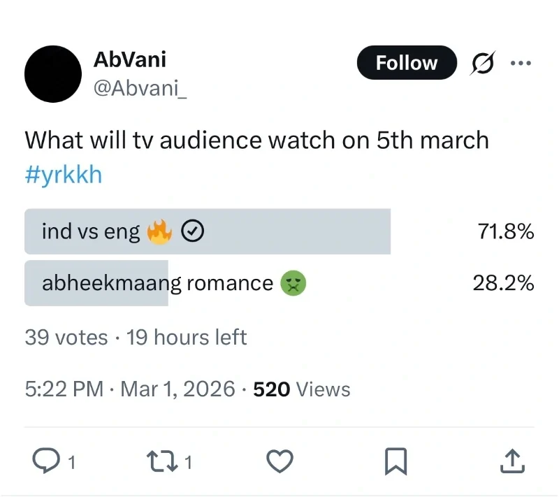Viewport: 559px width, 497px height.
Task: Click the '39 votes' poll count
Action: pos(66,338)
